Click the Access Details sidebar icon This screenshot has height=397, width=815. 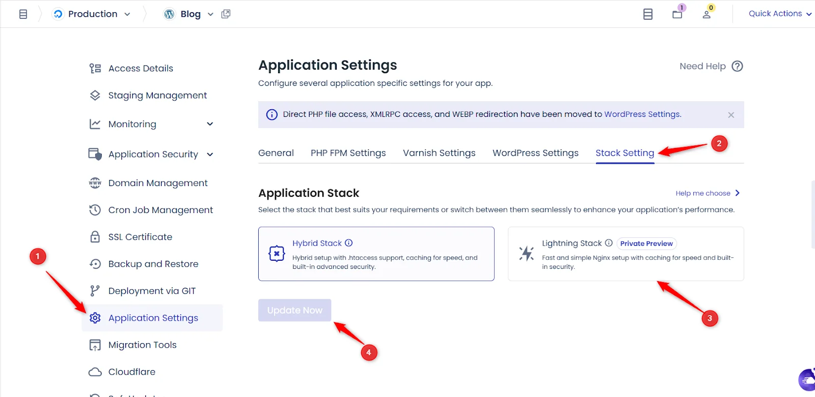pos(95,68)
